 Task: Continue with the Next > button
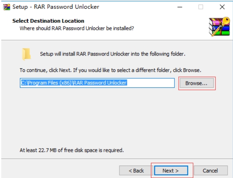171,171
